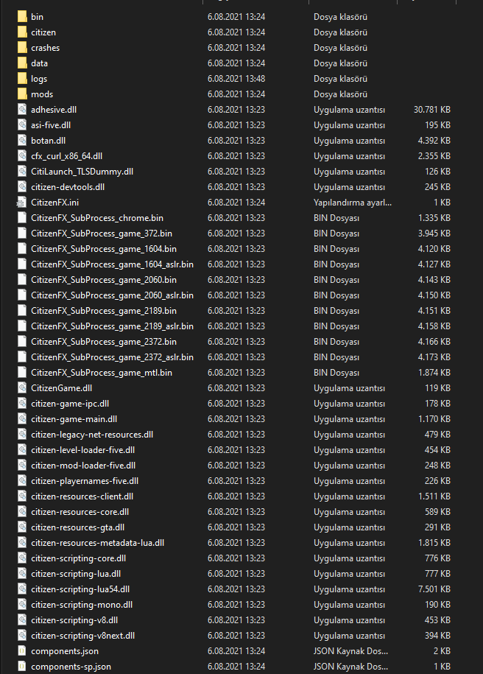
Task: Click the 1.335 KB size value
Action: tap(434, 218)
